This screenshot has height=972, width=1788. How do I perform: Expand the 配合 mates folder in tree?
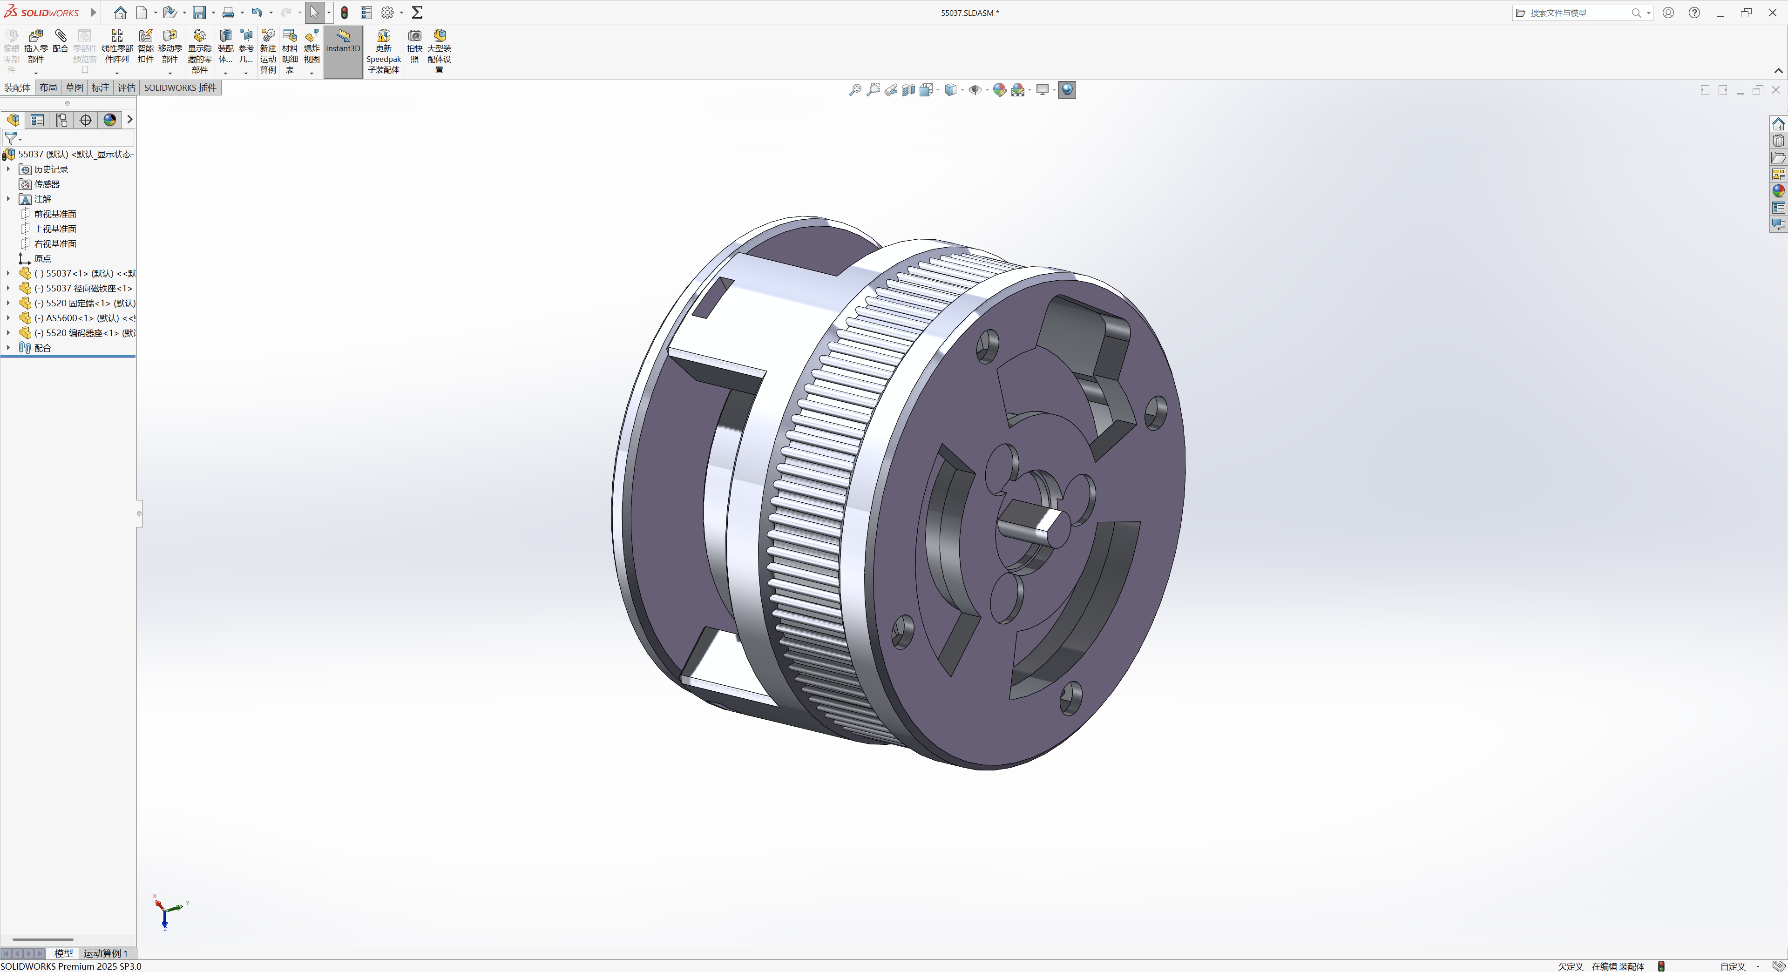[8, 348]
